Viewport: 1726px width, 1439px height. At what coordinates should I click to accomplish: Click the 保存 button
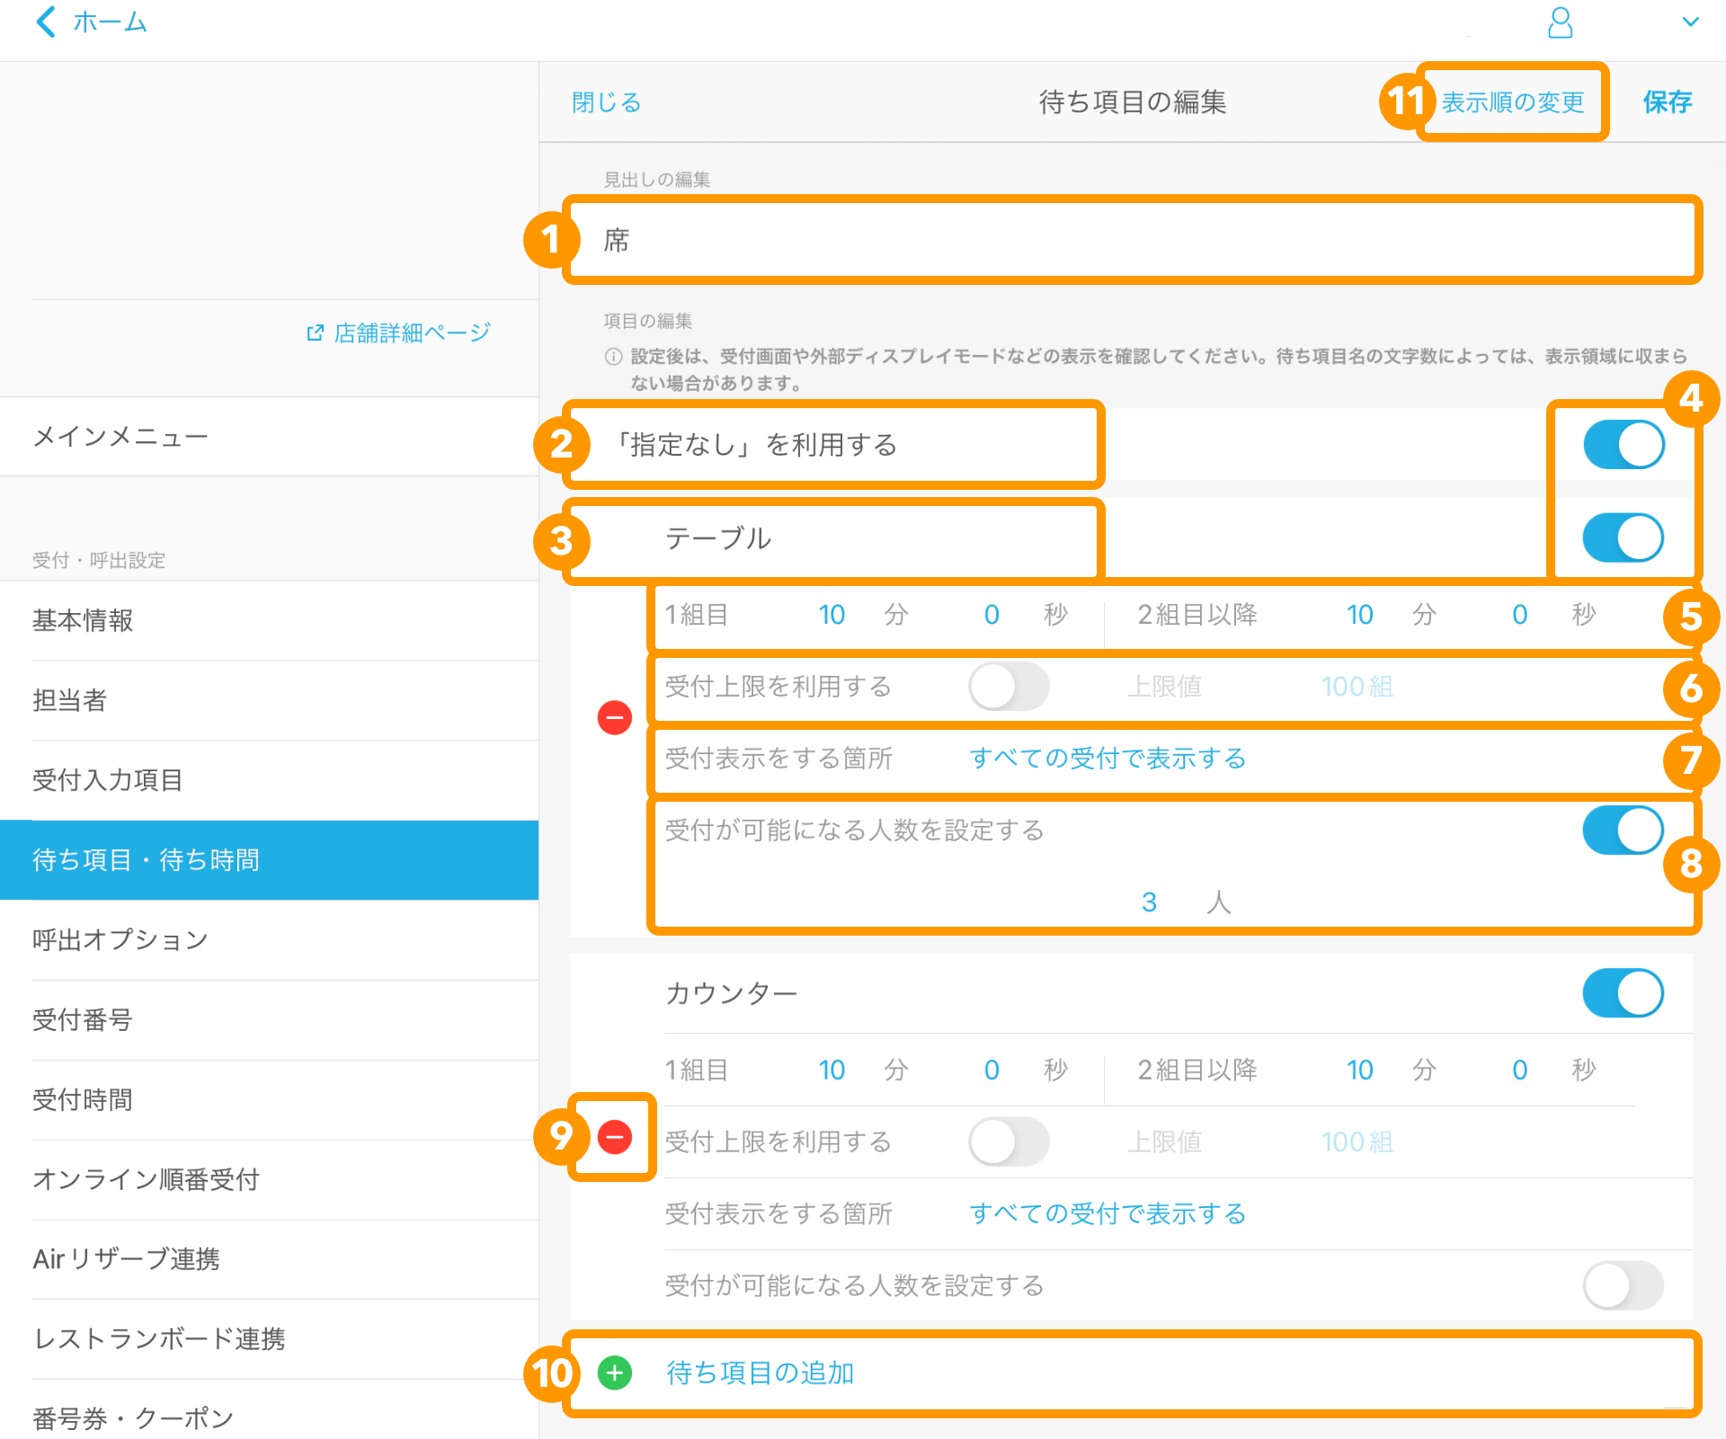click(x=1668, y=102)
